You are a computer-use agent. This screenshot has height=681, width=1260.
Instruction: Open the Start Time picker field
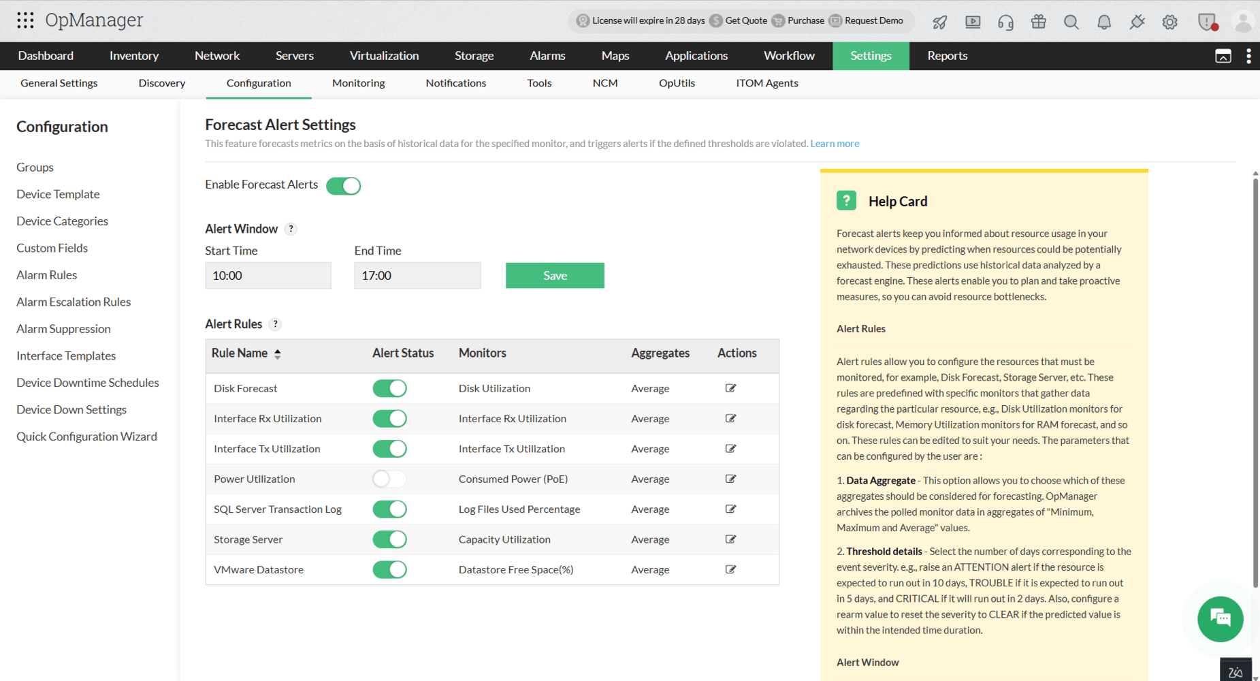pos(268,276)
